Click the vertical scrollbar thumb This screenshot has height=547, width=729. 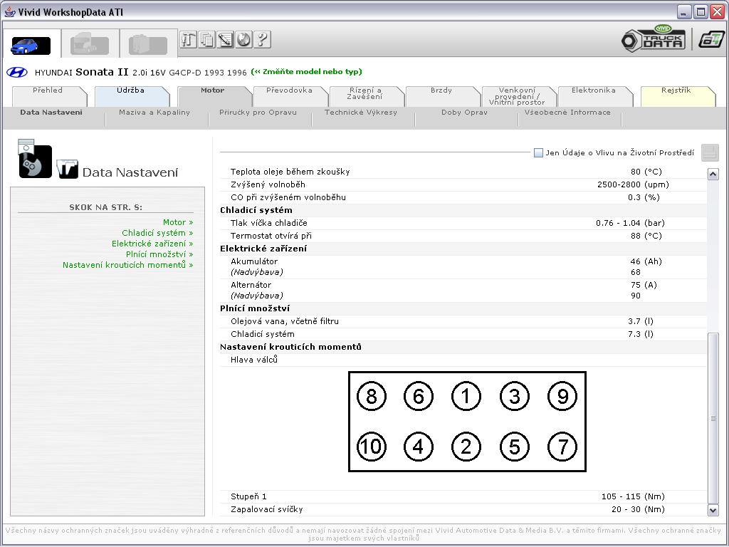pyautogui.click(x=713, y=418)
